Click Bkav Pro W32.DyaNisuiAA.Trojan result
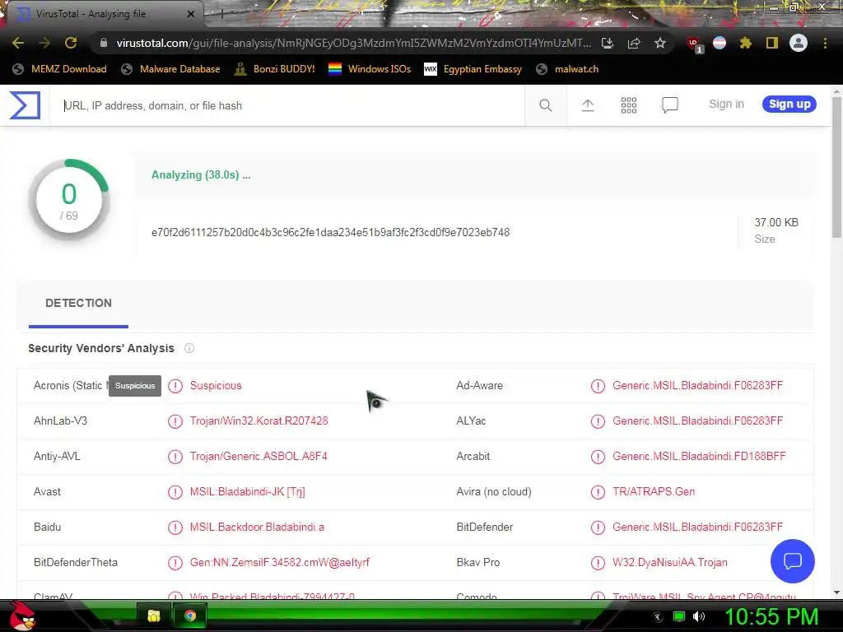Viewport: 843px width, 632px height. [x=670, y=563]
